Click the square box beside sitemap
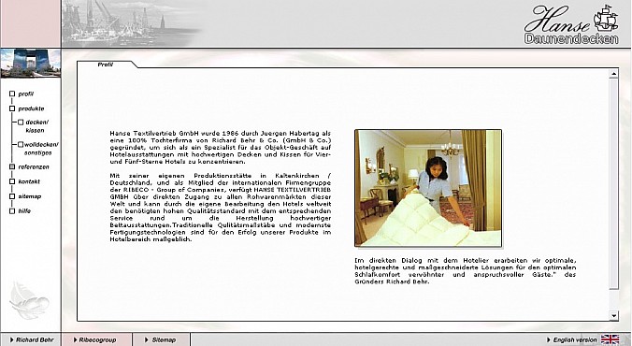Screen dimensions: 632x346 pos(12,196)
